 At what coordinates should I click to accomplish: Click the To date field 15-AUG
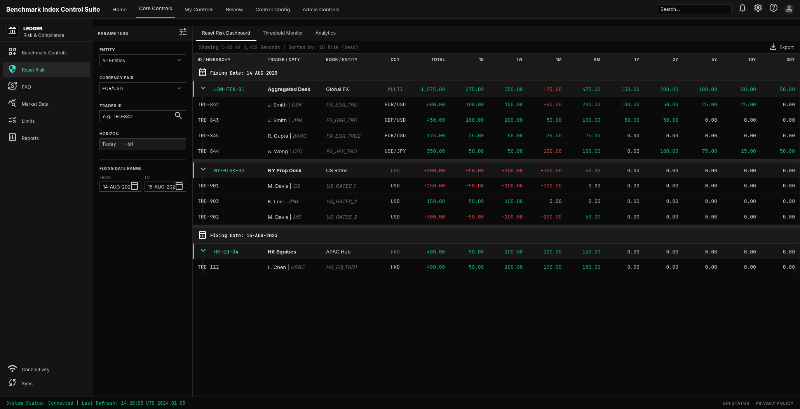(165, 187)
